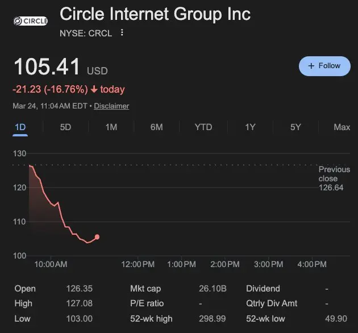Select the YTD range tab
The height and width of the screenshot is (333, 358).
(x=203, y=127)
